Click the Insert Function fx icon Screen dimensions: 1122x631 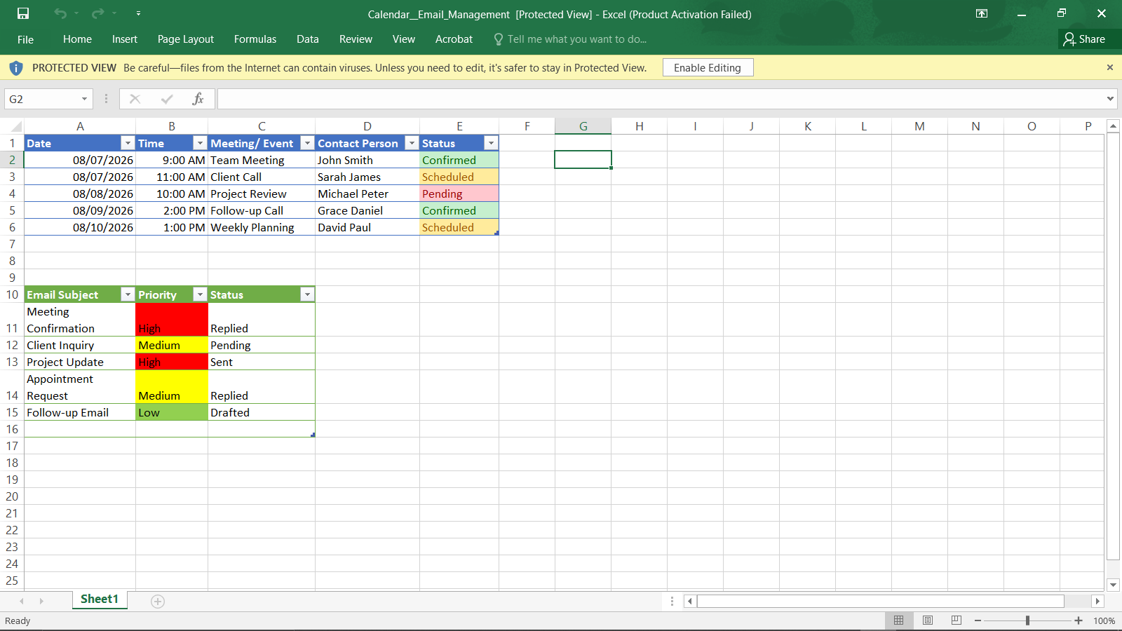point(198,99)
